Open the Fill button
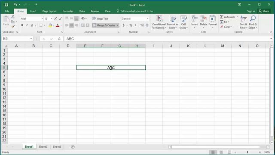The height and width of the screenshot is (155, 275). (x=225, y=22)
